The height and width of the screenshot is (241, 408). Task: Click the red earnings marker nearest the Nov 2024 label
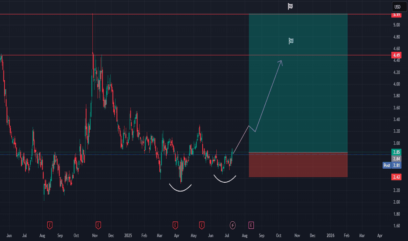(x=98, y=225)
